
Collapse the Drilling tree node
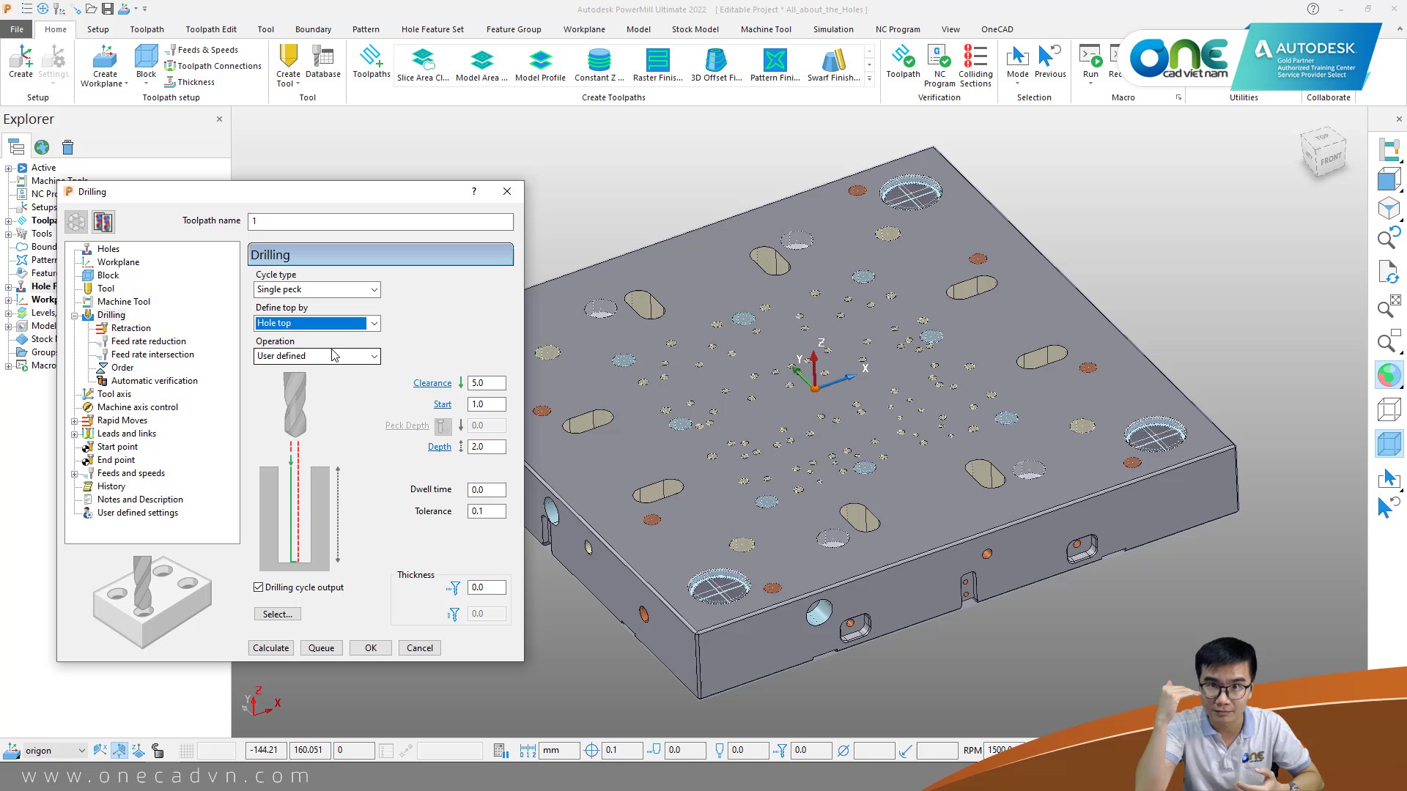tap(74, 316)
